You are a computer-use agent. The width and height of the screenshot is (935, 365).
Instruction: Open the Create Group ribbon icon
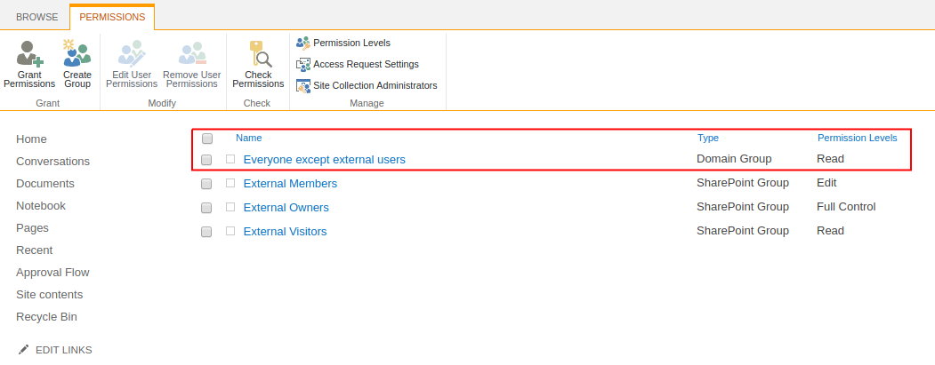(77, 55)
